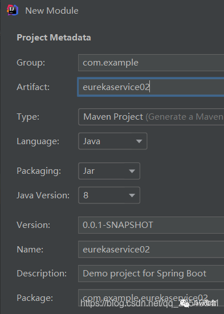Click the Packaging: label
This screenshot has width=224, height=314.
pyautogui.click(x=39, y=171)
